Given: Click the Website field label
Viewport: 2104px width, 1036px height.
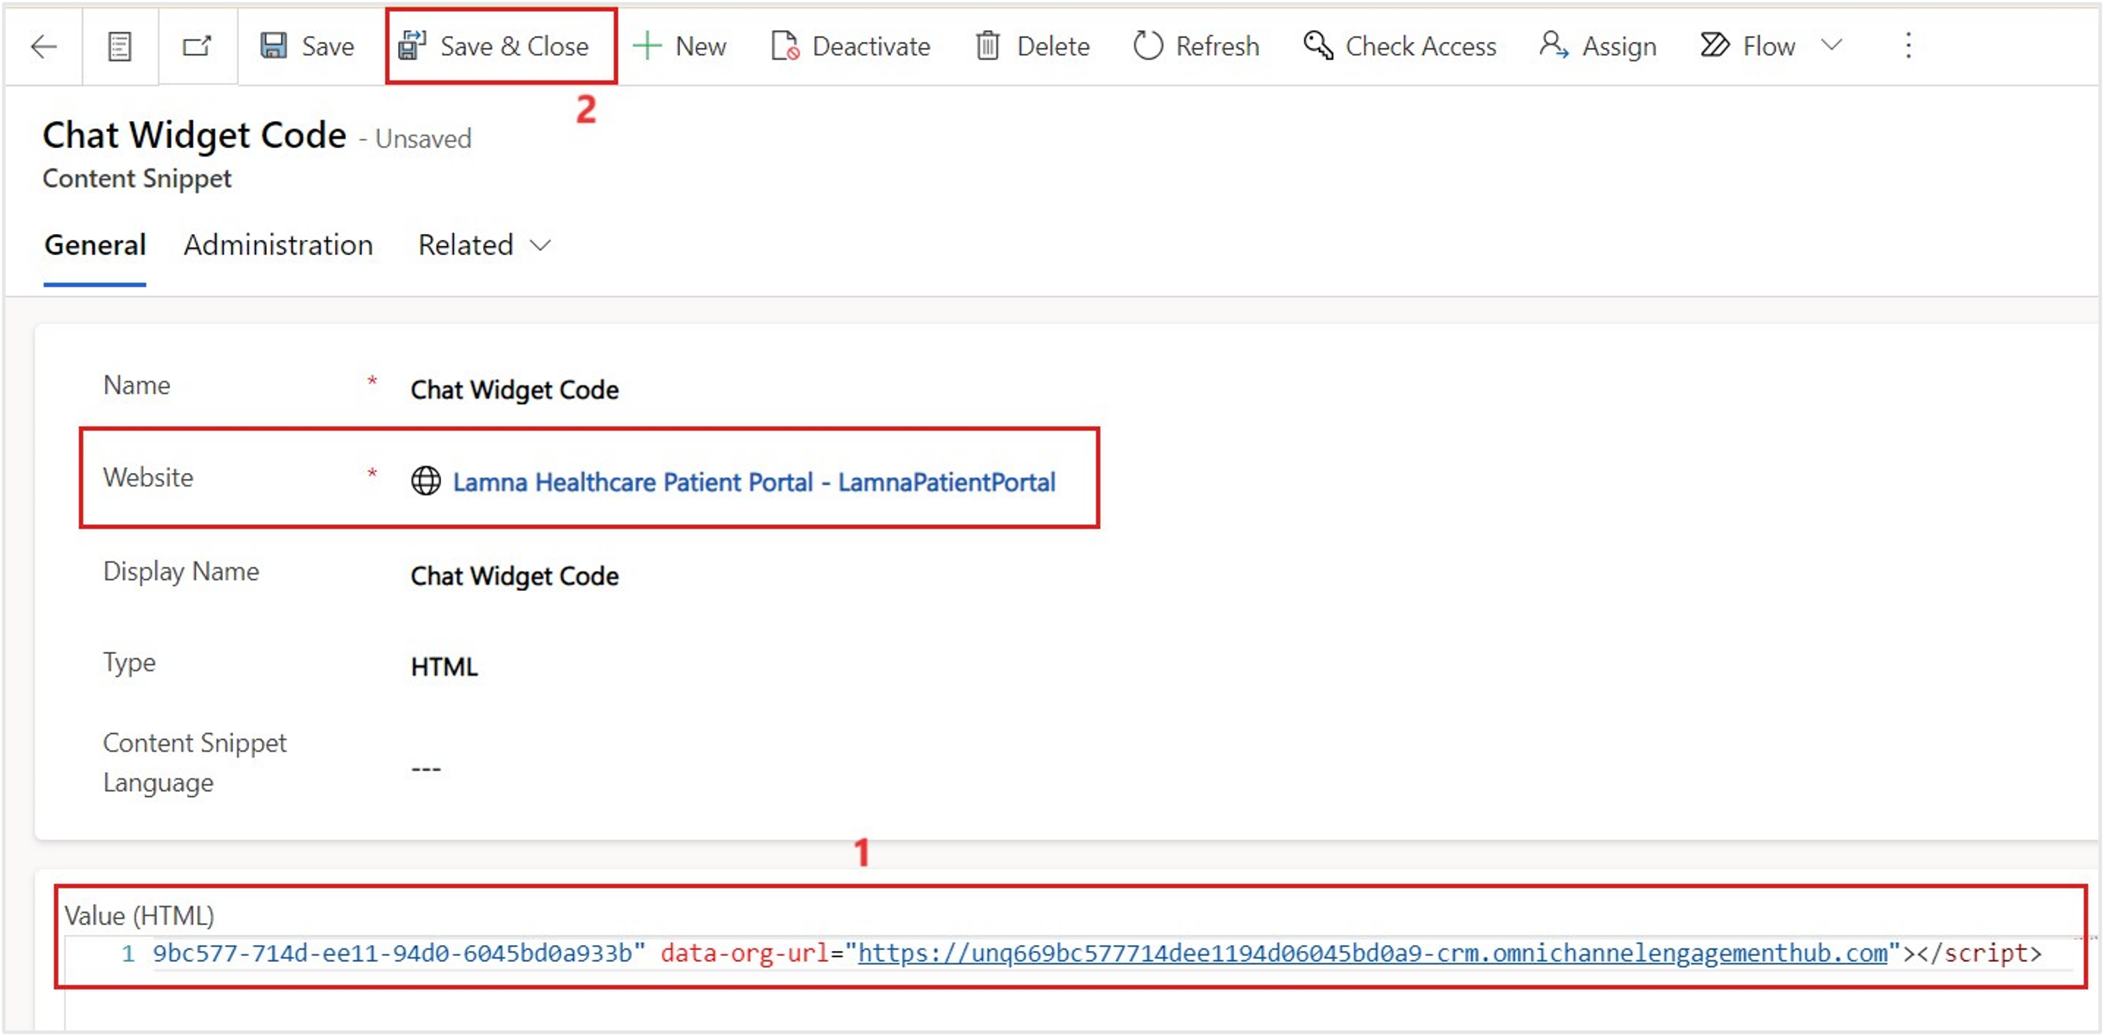Looking at the screenshot, I should tap(148, 477).
